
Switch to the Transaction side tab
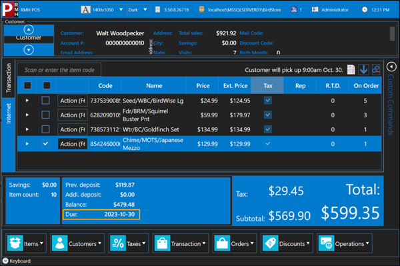[9, 78]
